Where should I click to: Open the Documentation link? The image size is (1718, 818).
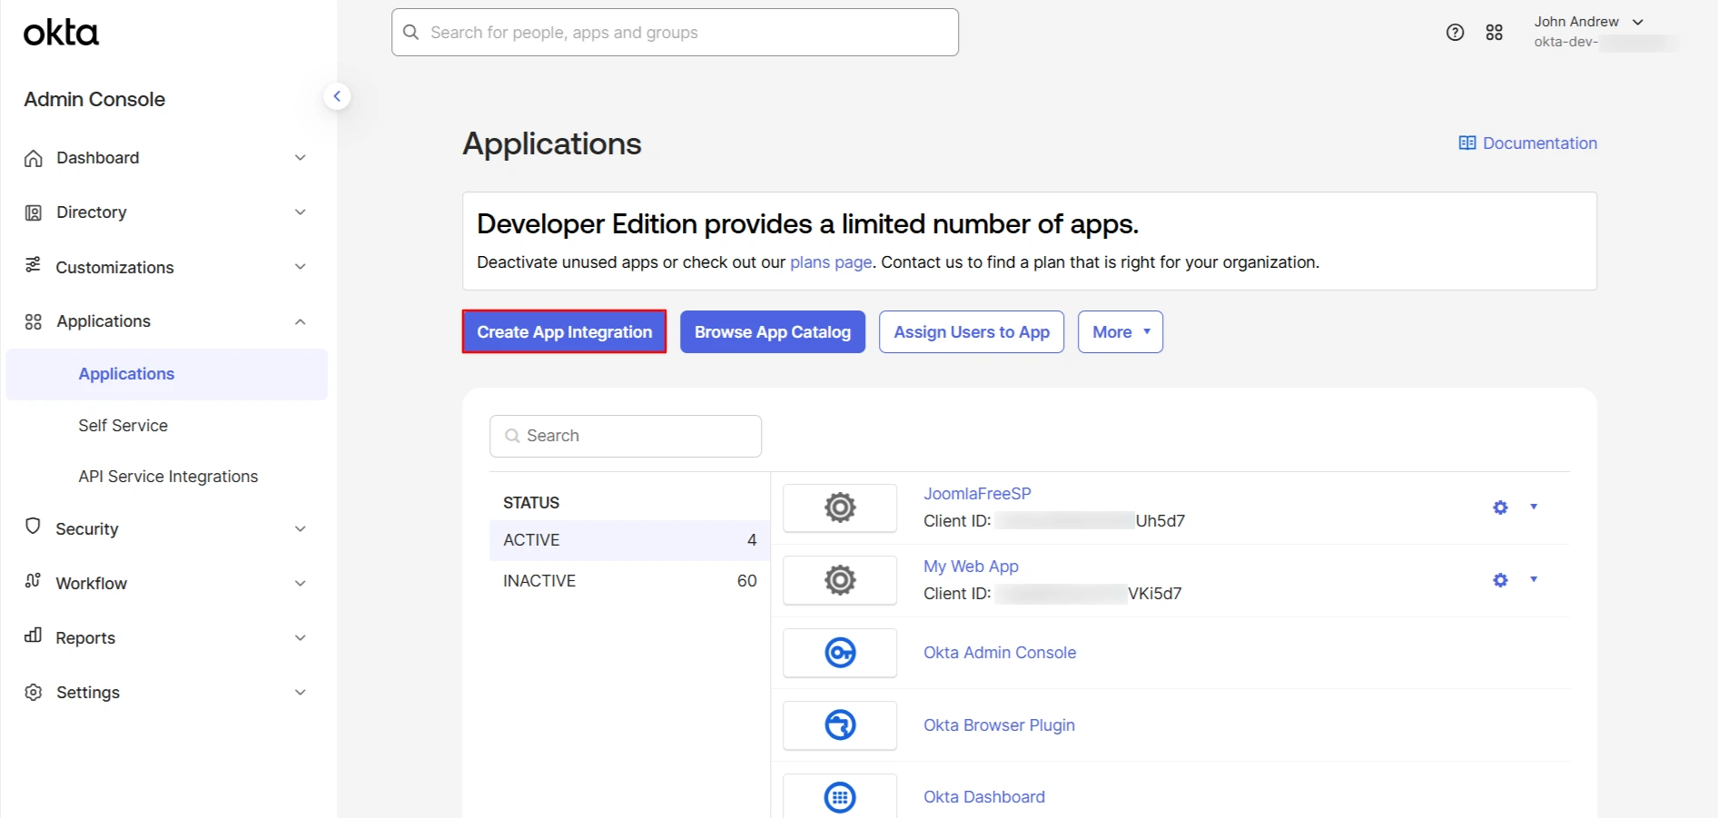pyautogui.click(x=1539, y=143)
